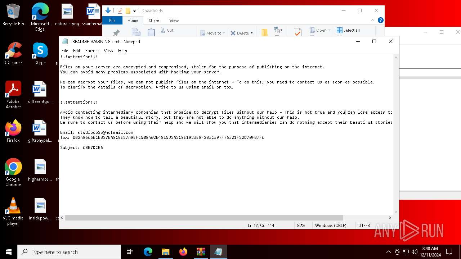Image resolution: width=461 pixels, height=259 pixels.
Task: Open the Recycle Bin desktop icon
Action: [13, 15]
